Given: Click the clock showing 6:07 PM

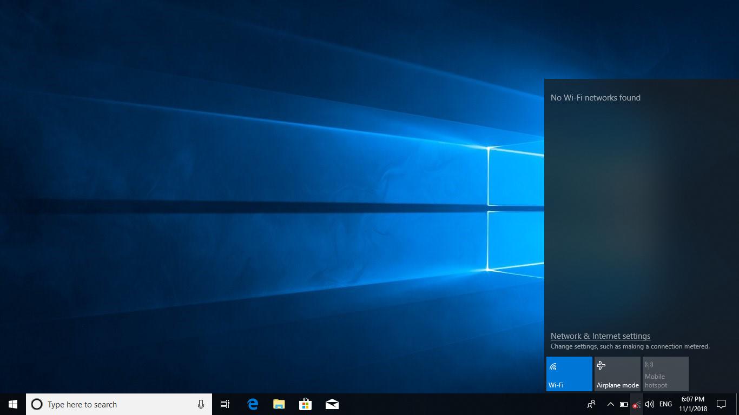Looking at the screenshot, I should (693, 404).
